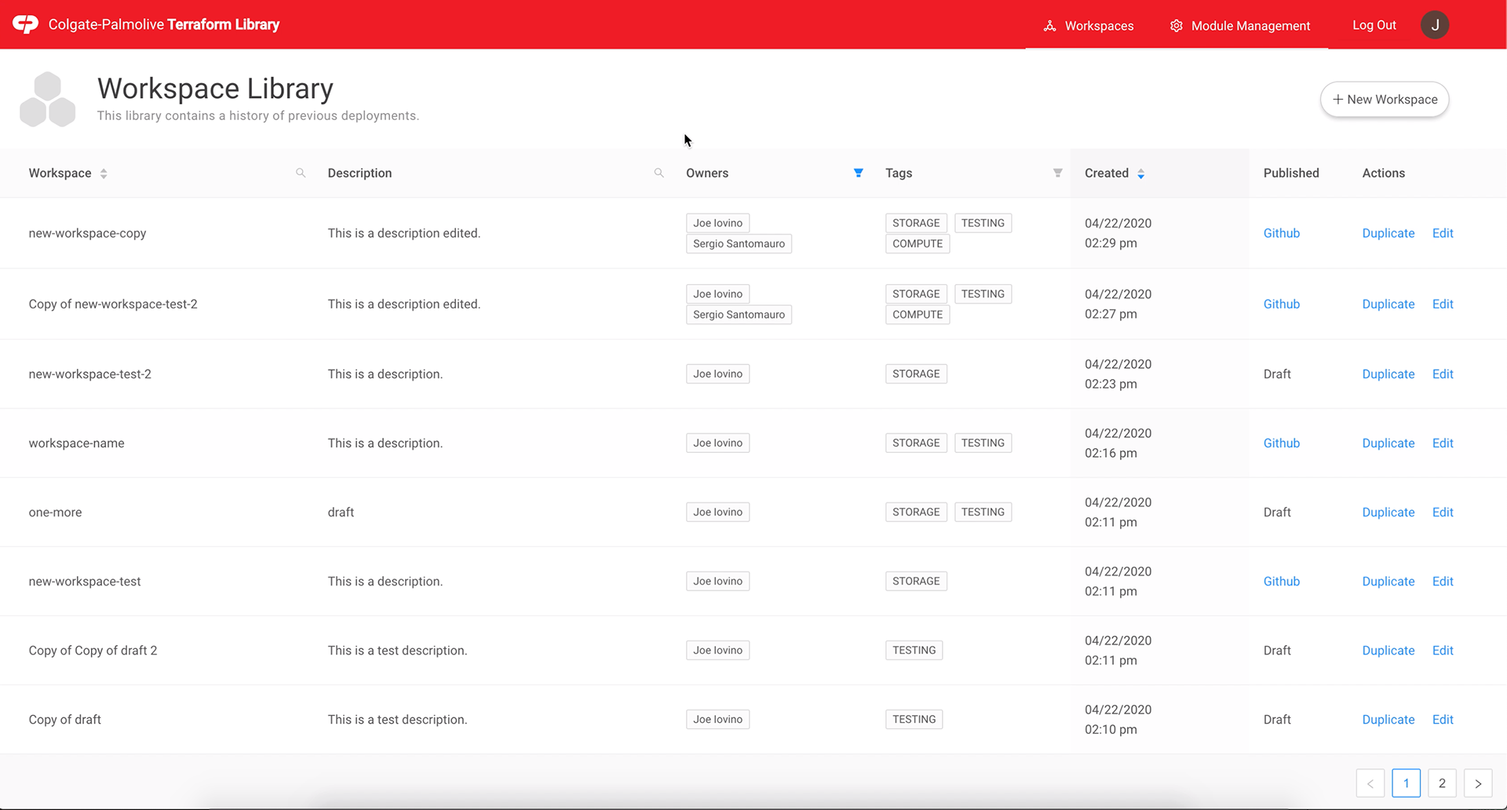This screenshot has width=1507, height=810.
Task: Edit the Copy of draft workspace
Action: (x=1443, y=720)
